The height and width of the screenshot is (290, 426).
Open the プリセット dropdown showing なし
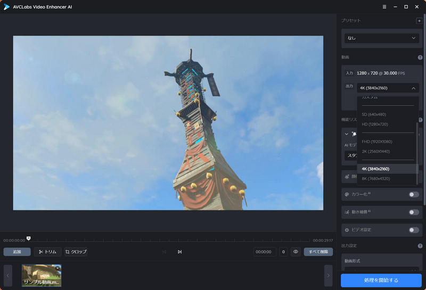381,38
